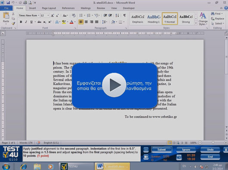Click the Shrink Font icon
This screenshot has height=170, width=228.
pos(57,15)
